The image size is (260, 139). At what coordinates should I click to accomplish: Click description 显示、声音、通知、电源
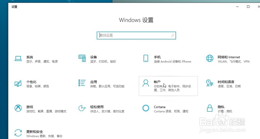coord(42,61)
